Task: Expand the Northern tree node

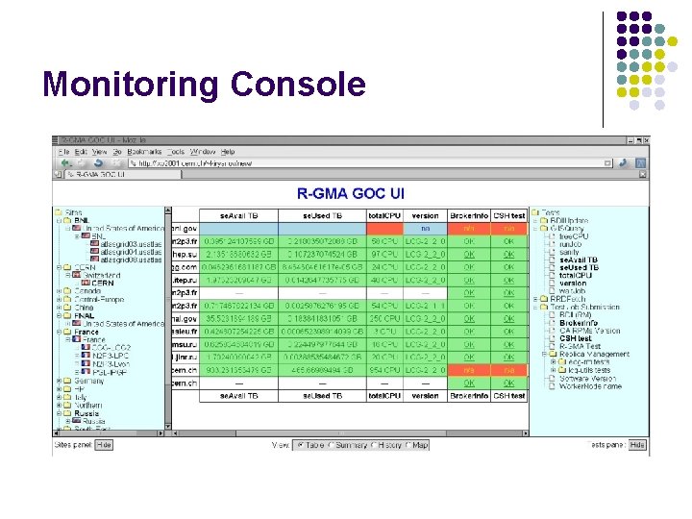Action: coord(59,406)
